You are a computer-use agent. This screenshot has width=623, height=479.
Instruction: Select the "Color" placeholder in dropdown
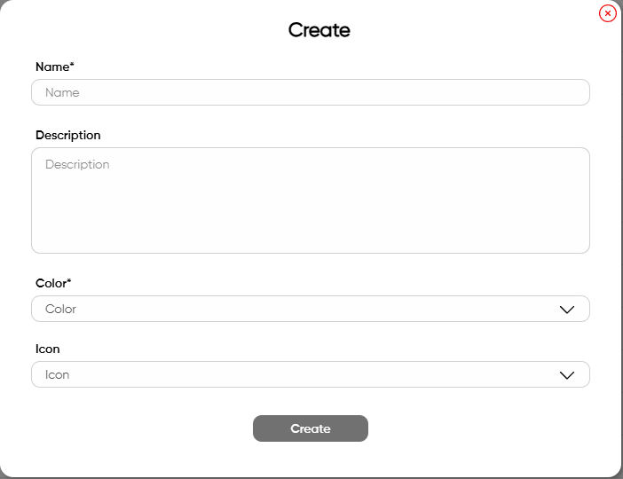[60, 309]
